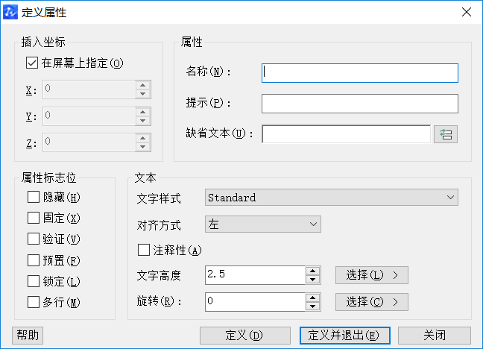Open the 文字样式 Standard dropdown
Screen dimensions: 483x349
click(x=331, y=198)
